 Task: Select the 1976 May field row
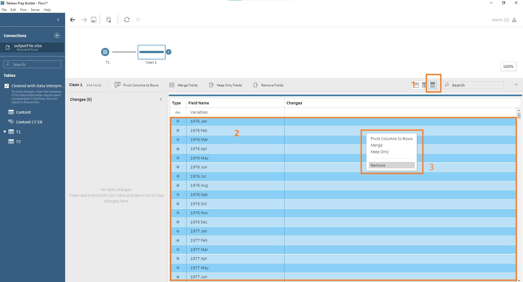(343, 158)
